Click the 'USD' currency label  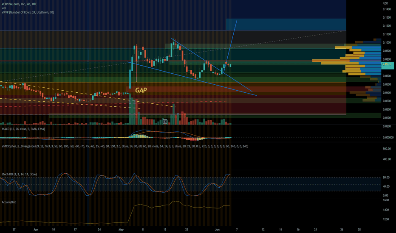(386, 3)
